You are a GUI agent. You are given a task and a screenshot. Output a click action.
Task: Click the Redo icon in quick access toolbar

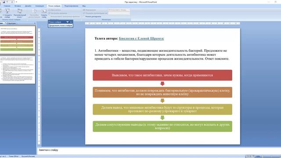[x=12, y=2]
